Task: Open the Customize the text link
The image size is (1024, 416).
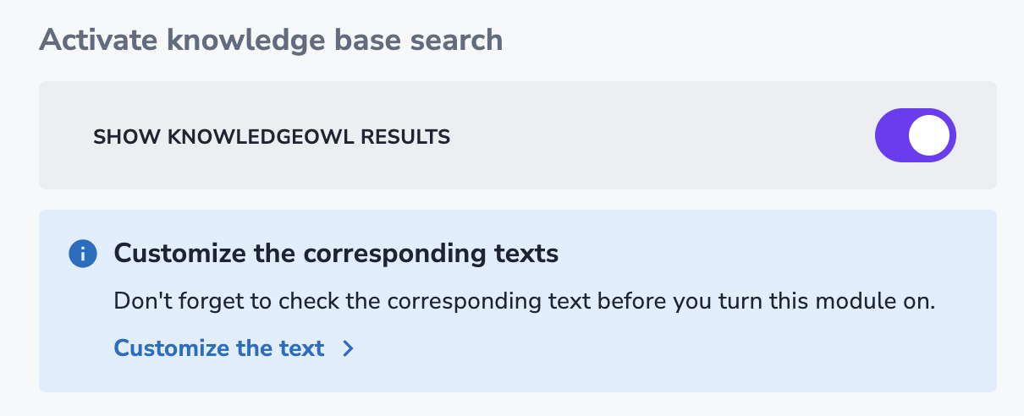Action: pos(219,348)
